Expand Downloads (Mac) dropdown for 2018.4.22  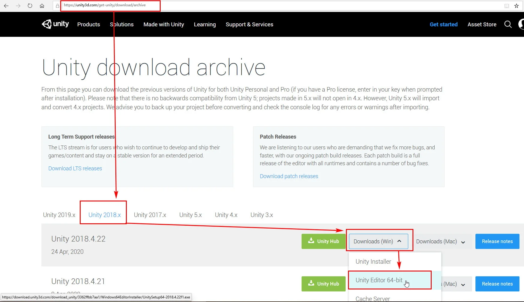(x=440, y=242)
